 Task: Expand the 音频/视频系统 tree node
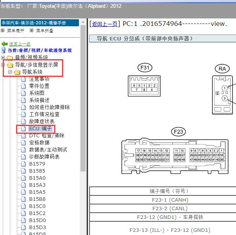point(3,58)
